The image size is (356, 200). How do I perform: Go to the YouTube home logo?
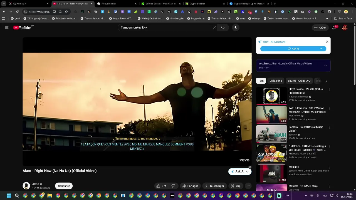click(22, 27)
